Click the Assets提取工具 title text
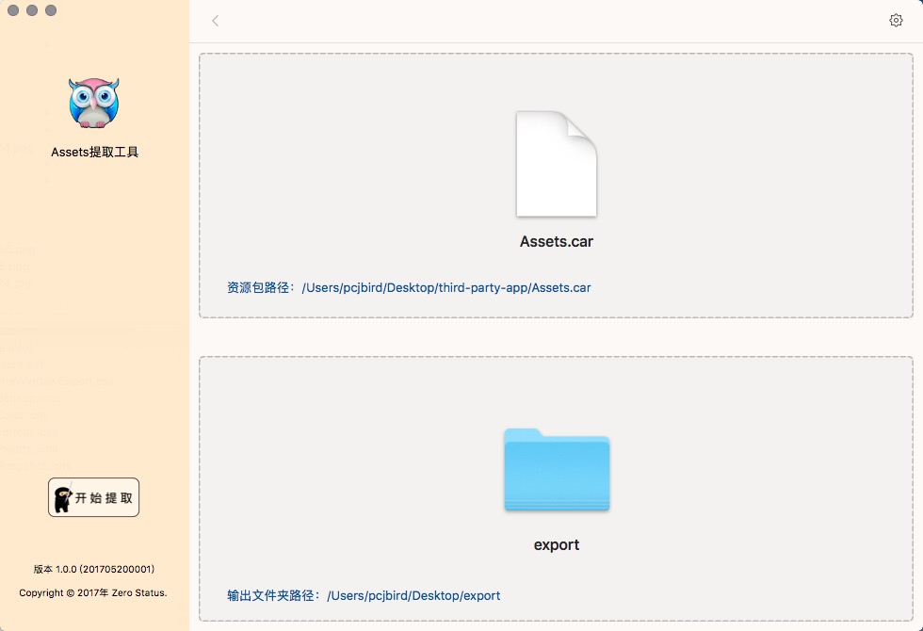 (x=95, y=152)
